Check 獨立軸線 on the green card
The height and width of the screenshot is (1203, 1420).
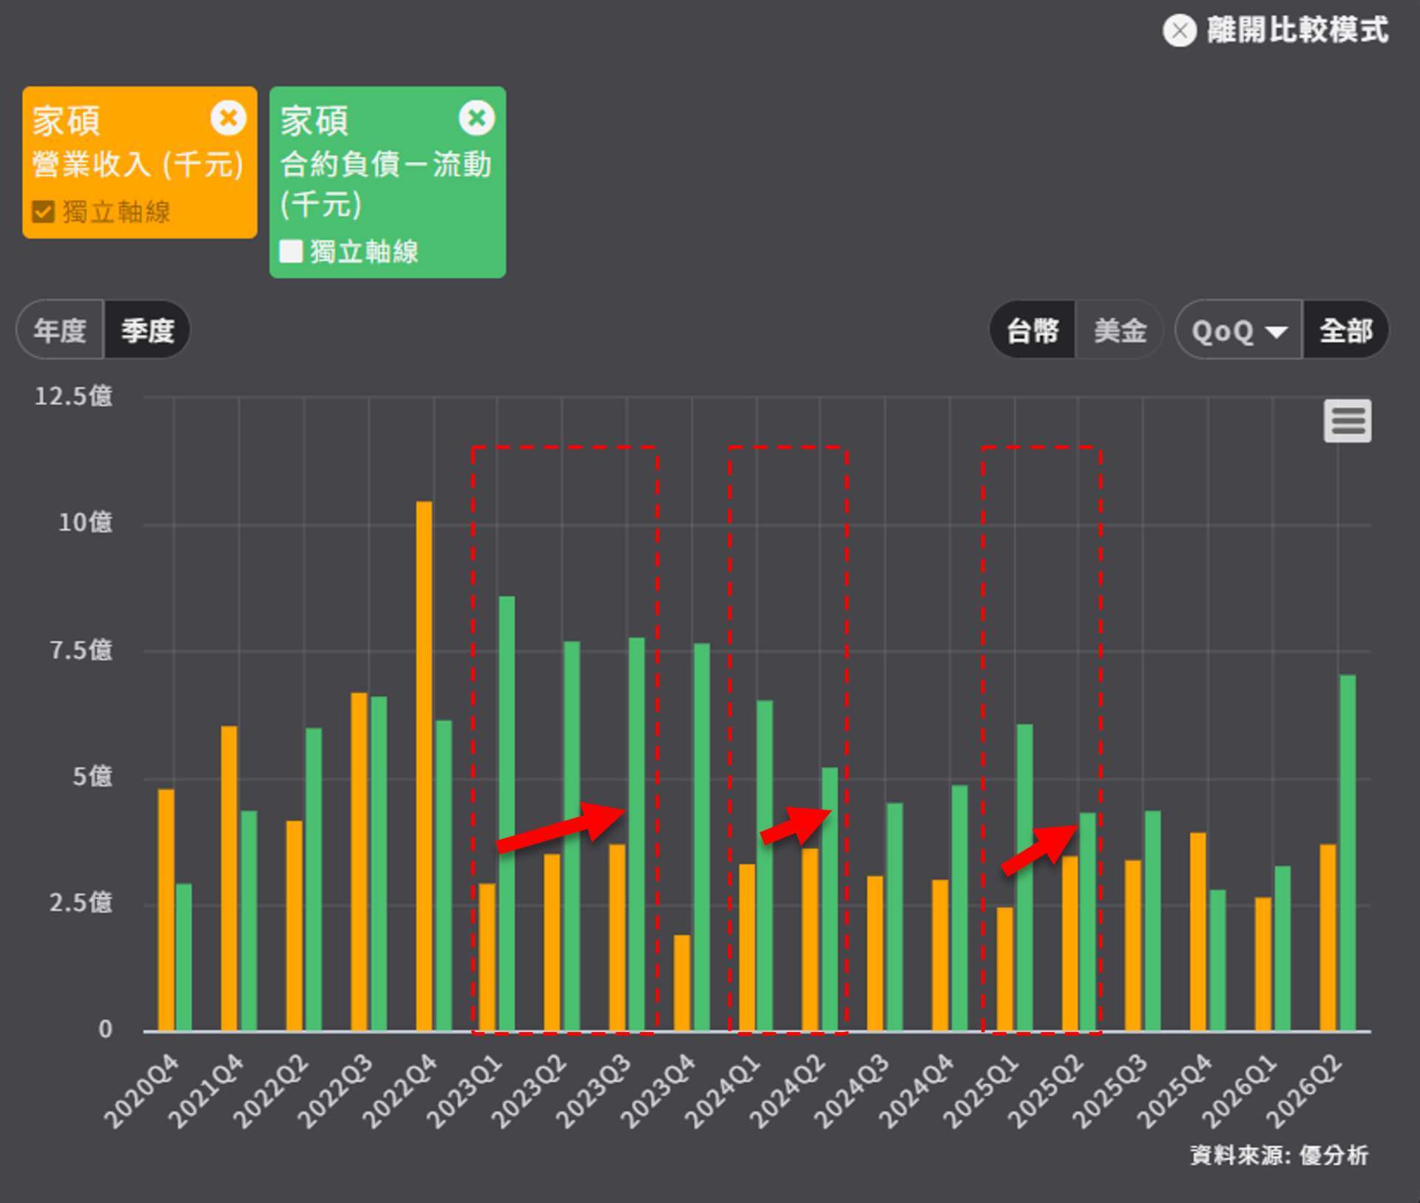[291, 251]
